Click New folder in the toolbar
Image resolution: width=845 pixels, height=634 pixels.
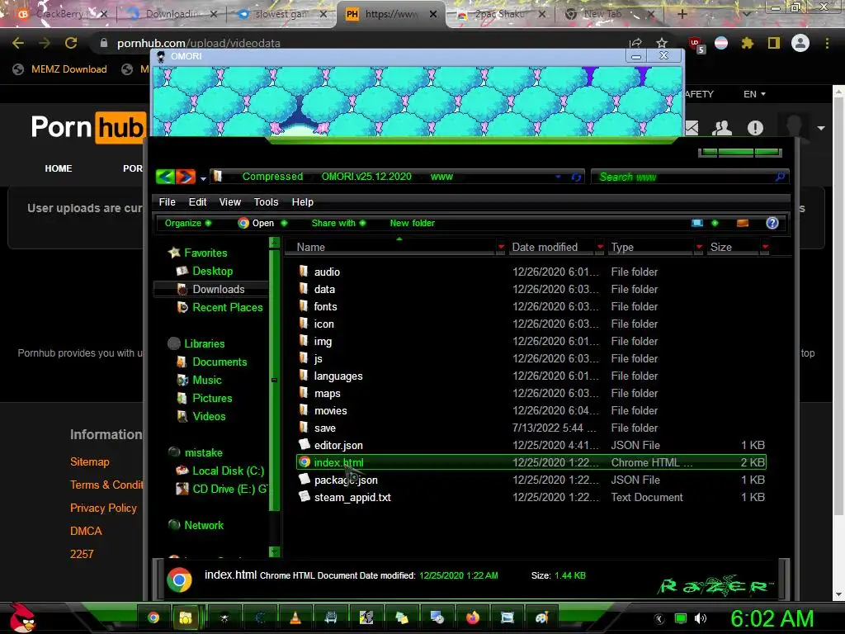click(413, 223)
